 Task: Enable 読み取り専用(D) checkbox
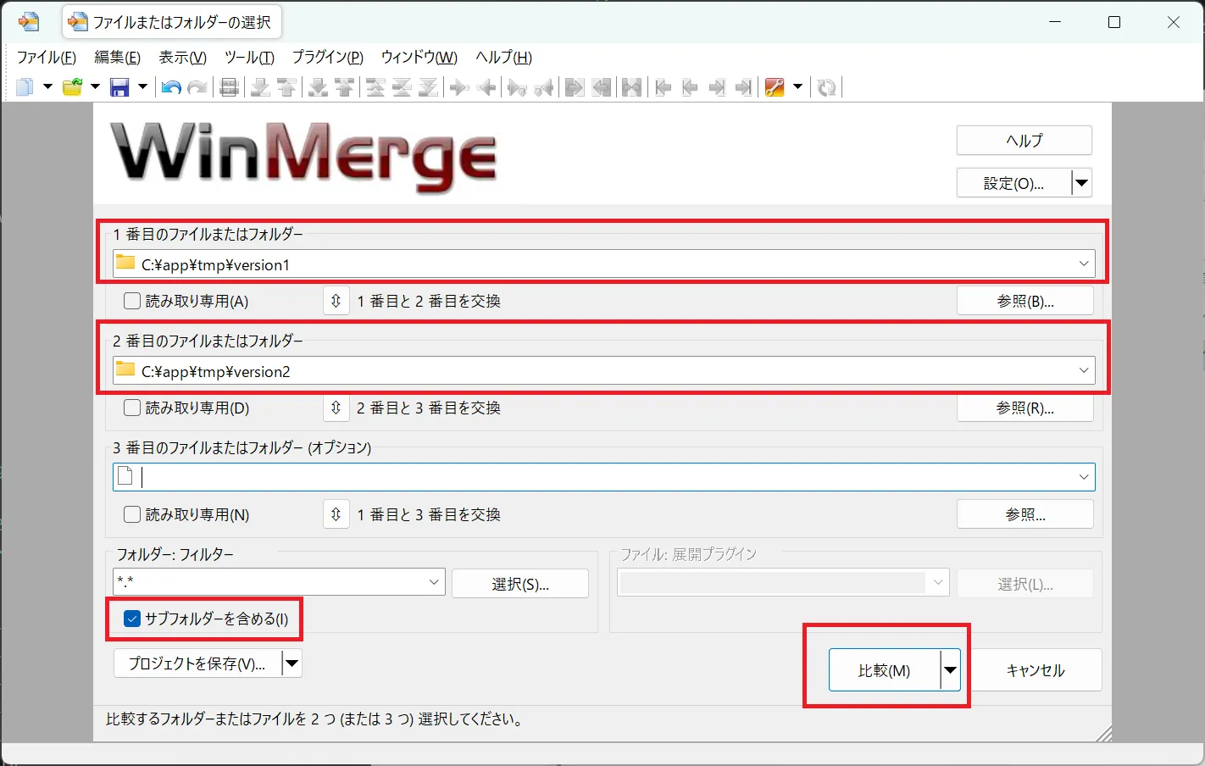point(132,408)
